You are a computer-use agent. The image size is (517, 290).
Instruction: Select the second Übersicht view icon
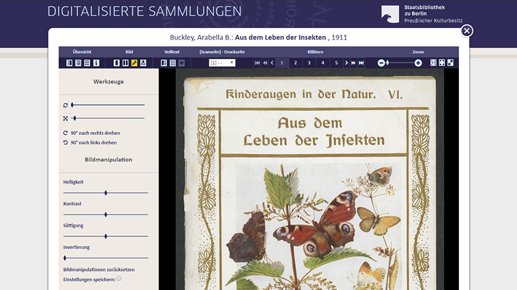78,63
